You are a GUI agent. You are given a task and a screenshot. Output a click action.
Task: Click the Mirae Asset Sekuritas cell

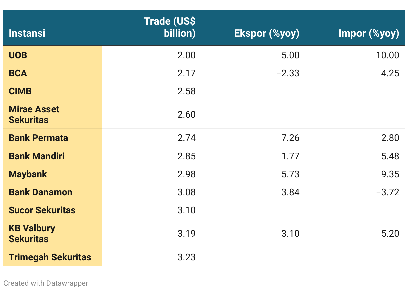(53, 115)
